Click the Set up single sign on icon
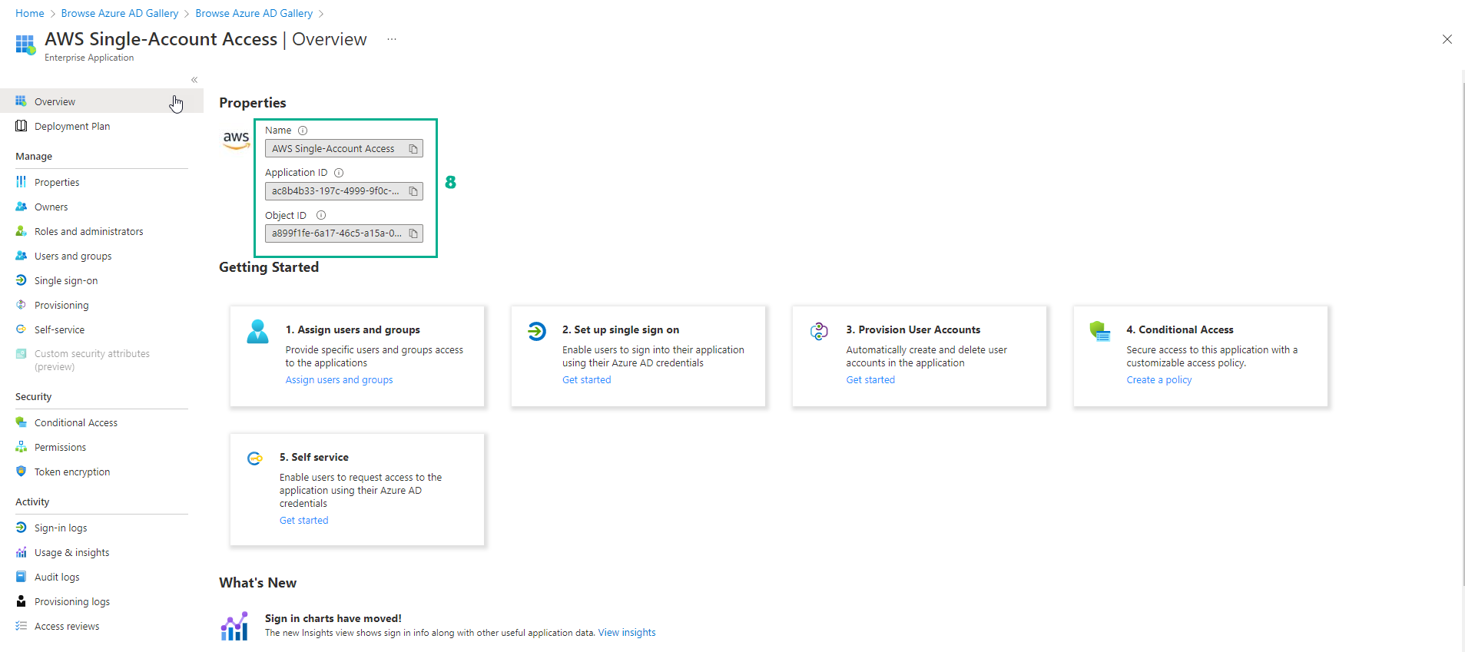Screen dimensions: 1465x652 pyautogui.click(x=537, y=331)
